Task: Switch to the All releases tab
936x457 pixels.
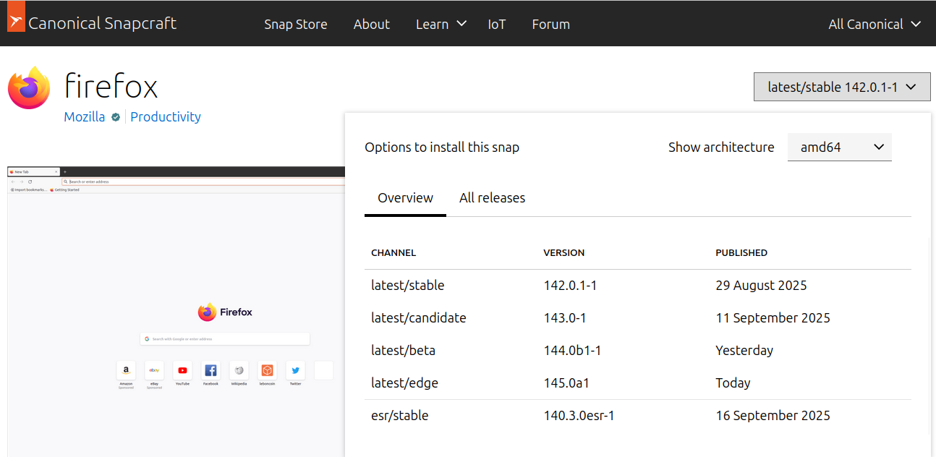Action: point(492,198)
